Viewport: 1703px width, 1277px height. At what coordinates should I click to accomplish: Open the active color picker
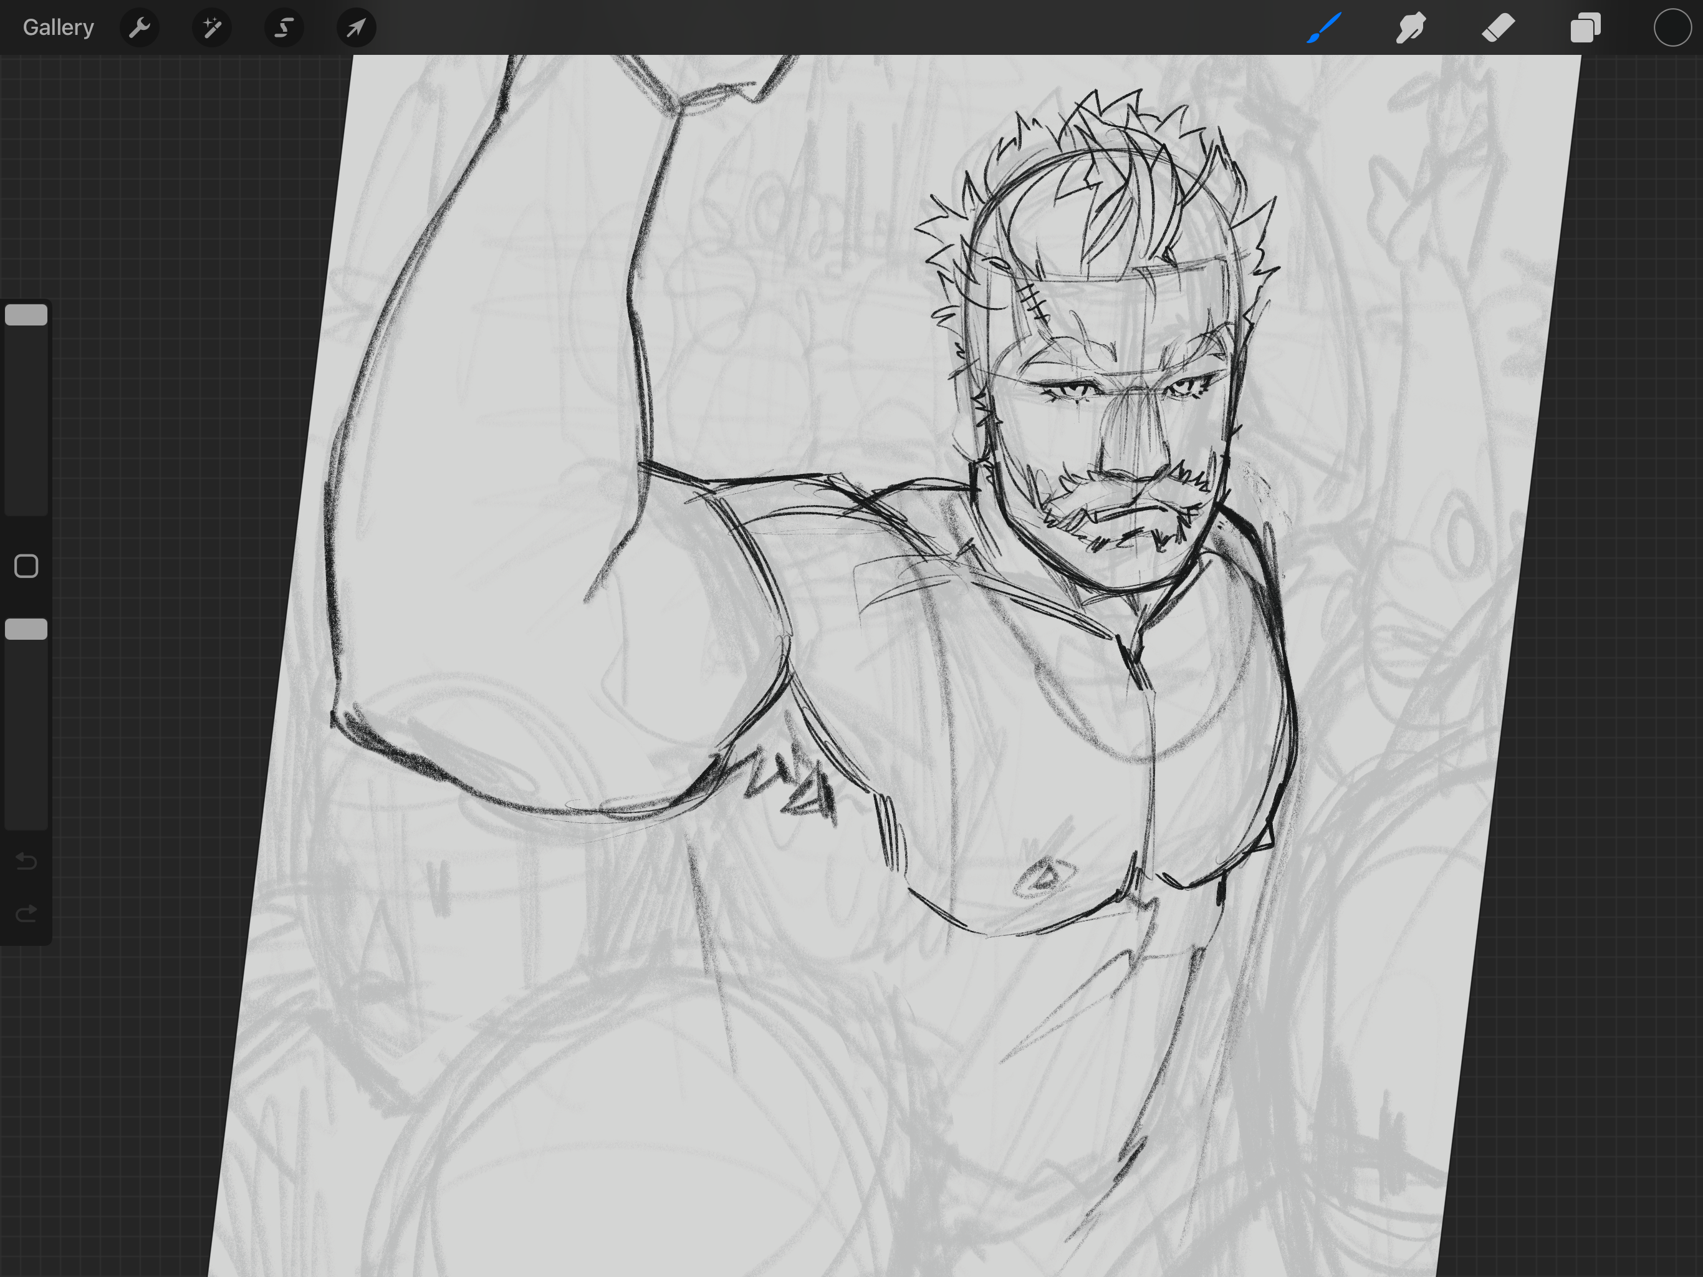[x=1672, y=27]
